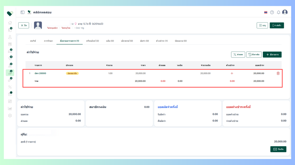Open the sidebar doctor icon above the highlighted one
This screenshot has width=295, height=165.
click(10, 65)
